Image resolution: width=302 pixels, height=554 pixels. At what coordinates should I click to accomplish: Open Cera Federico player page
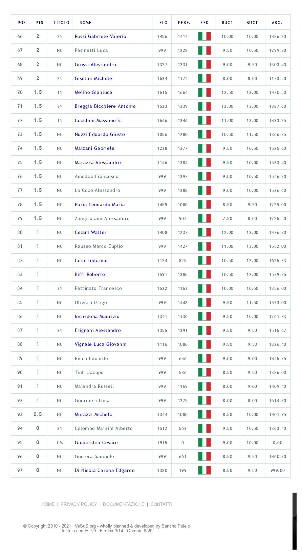click(x=91, y=260)
